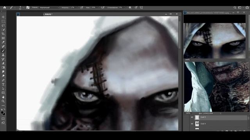Viewport: 250px width, 140px height.
Task: Click the 100% zoom field in lower reference
Action: (x=188, y=114)
